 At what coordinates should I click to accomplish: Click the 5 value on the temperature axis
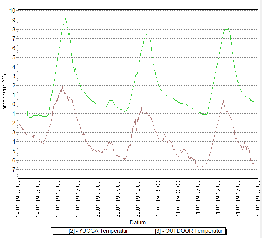pyautogui.click(x=14, y=57)
